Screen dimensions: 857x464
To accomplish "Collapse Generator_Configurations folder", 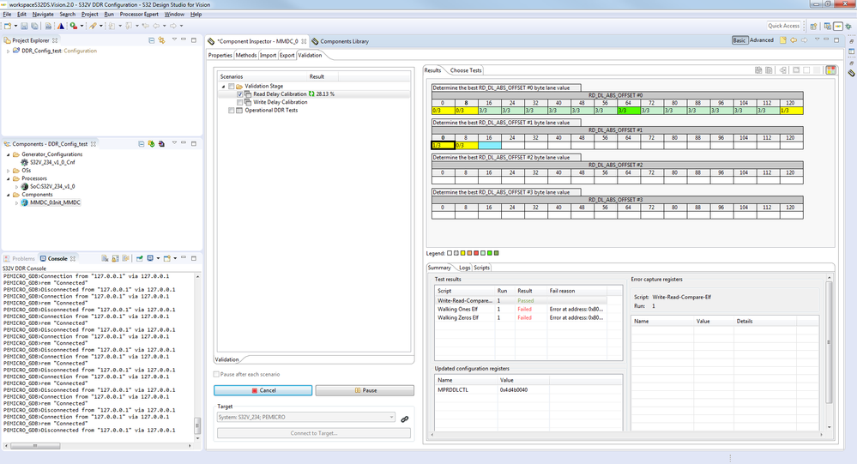I will pos(9,154).
